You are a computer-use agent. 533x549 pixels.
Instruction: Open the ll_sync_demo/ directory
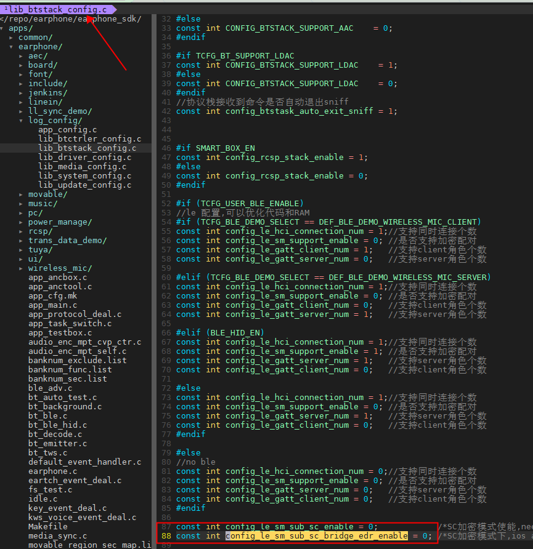(60, 111)
